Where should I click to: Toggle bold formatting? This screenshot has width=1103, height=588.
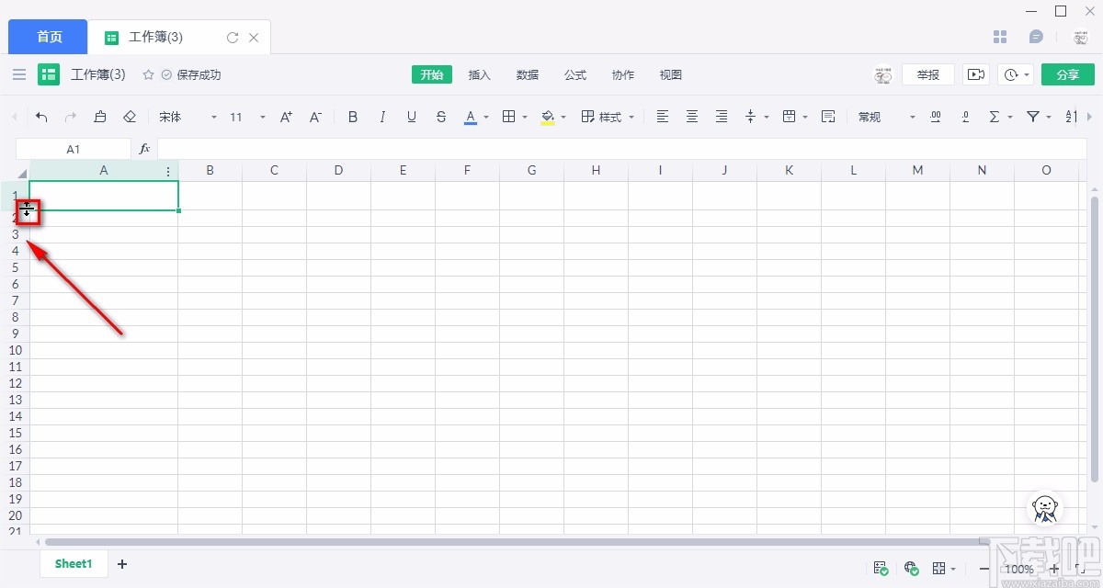click(x=353, y=117)
